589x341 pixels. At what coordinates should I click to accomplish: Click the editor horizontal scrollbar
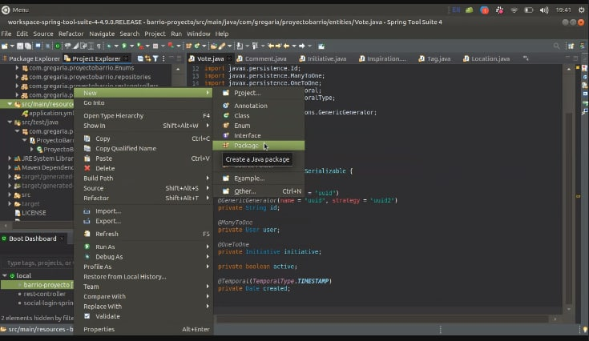pyautogui.click(x=383, y=319)
